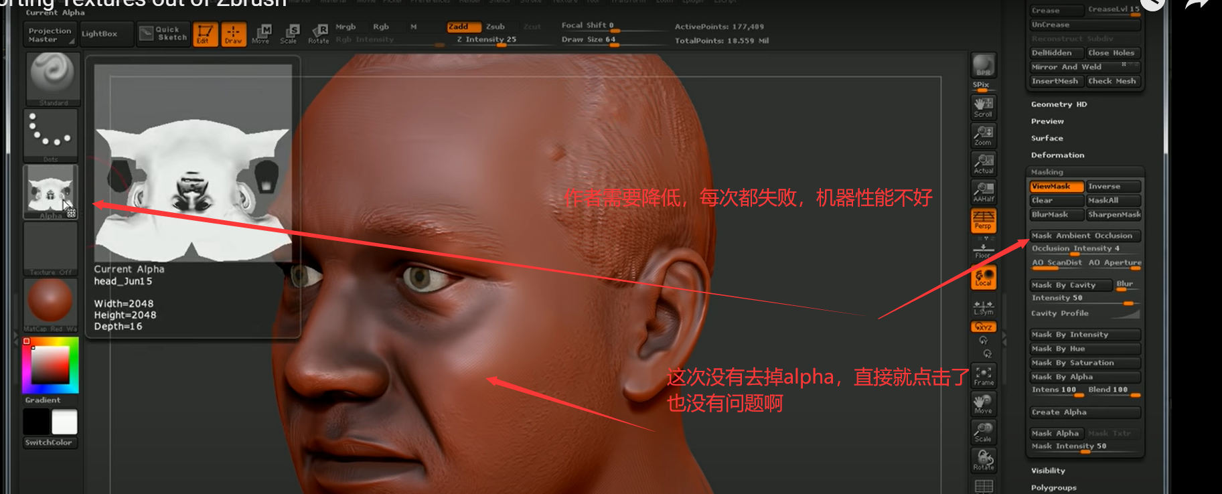Select the Scale tool in top shelf
This screenshot has width=1222, height=494.
(x=289, y=34)
